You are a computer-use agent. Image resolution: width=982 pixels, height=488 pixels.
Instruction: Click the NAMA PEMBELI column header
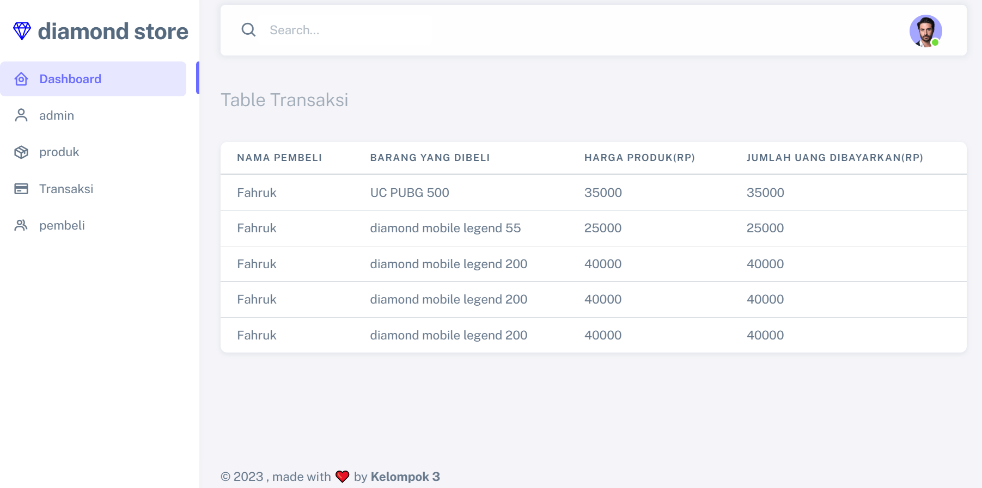tap(279, 158)
